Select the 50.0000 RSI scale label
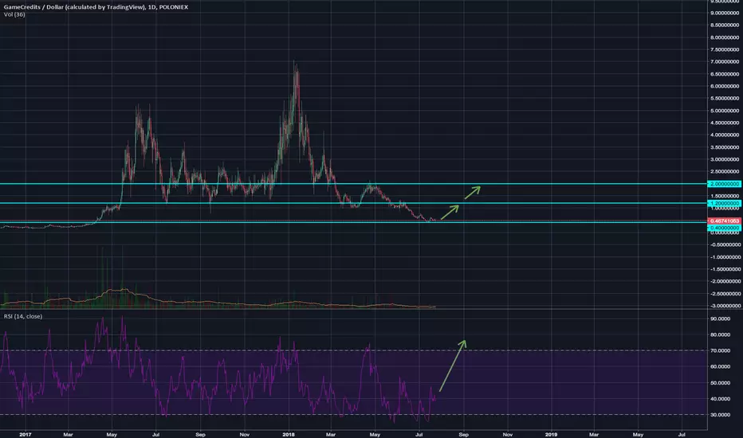This screenshot has height=438, width=743. 721,382
